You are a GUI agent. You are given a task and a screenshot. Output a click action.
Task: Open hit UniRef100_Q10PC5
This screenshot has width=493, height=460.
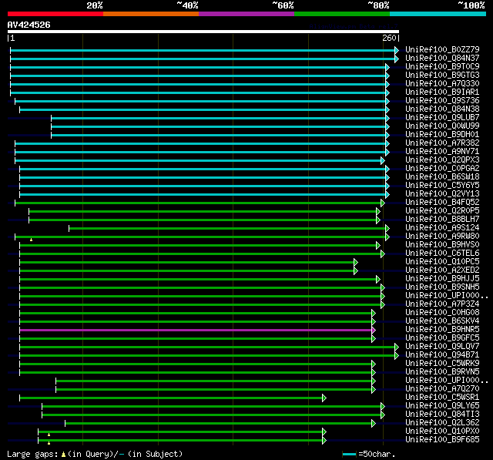(x=442, y=262)
